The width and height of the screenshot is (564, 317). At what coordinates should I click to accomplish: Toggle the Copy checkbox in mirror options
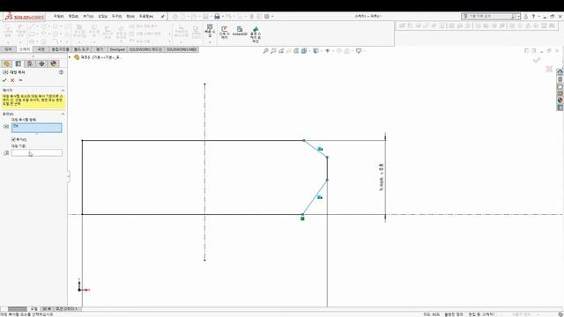13,139
